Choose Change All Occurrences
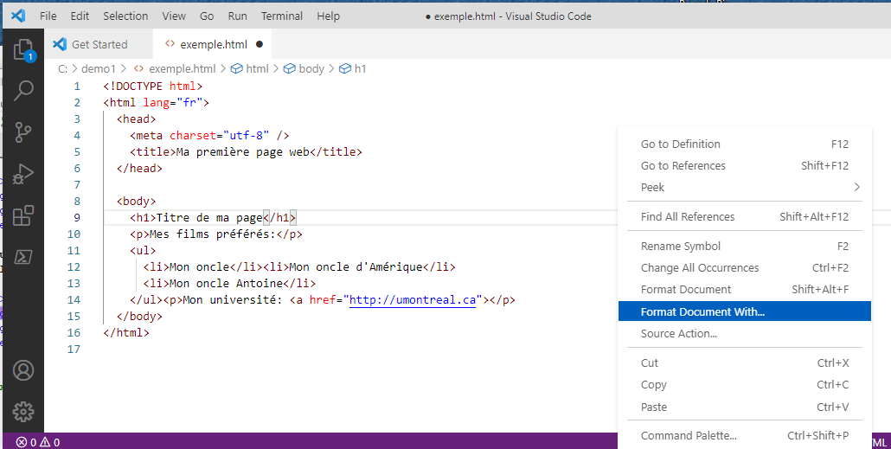Image resolution: width=891 pixels, height=449 pixels. click(x=745, y=267)
